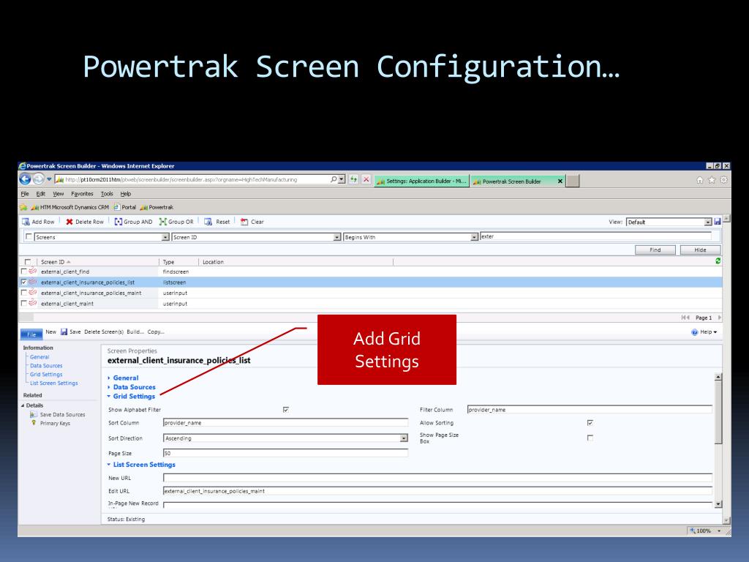Click the browser Forward arrow button
The height and width of the screenshot is (562, 749).
click(x=39, y=179)
